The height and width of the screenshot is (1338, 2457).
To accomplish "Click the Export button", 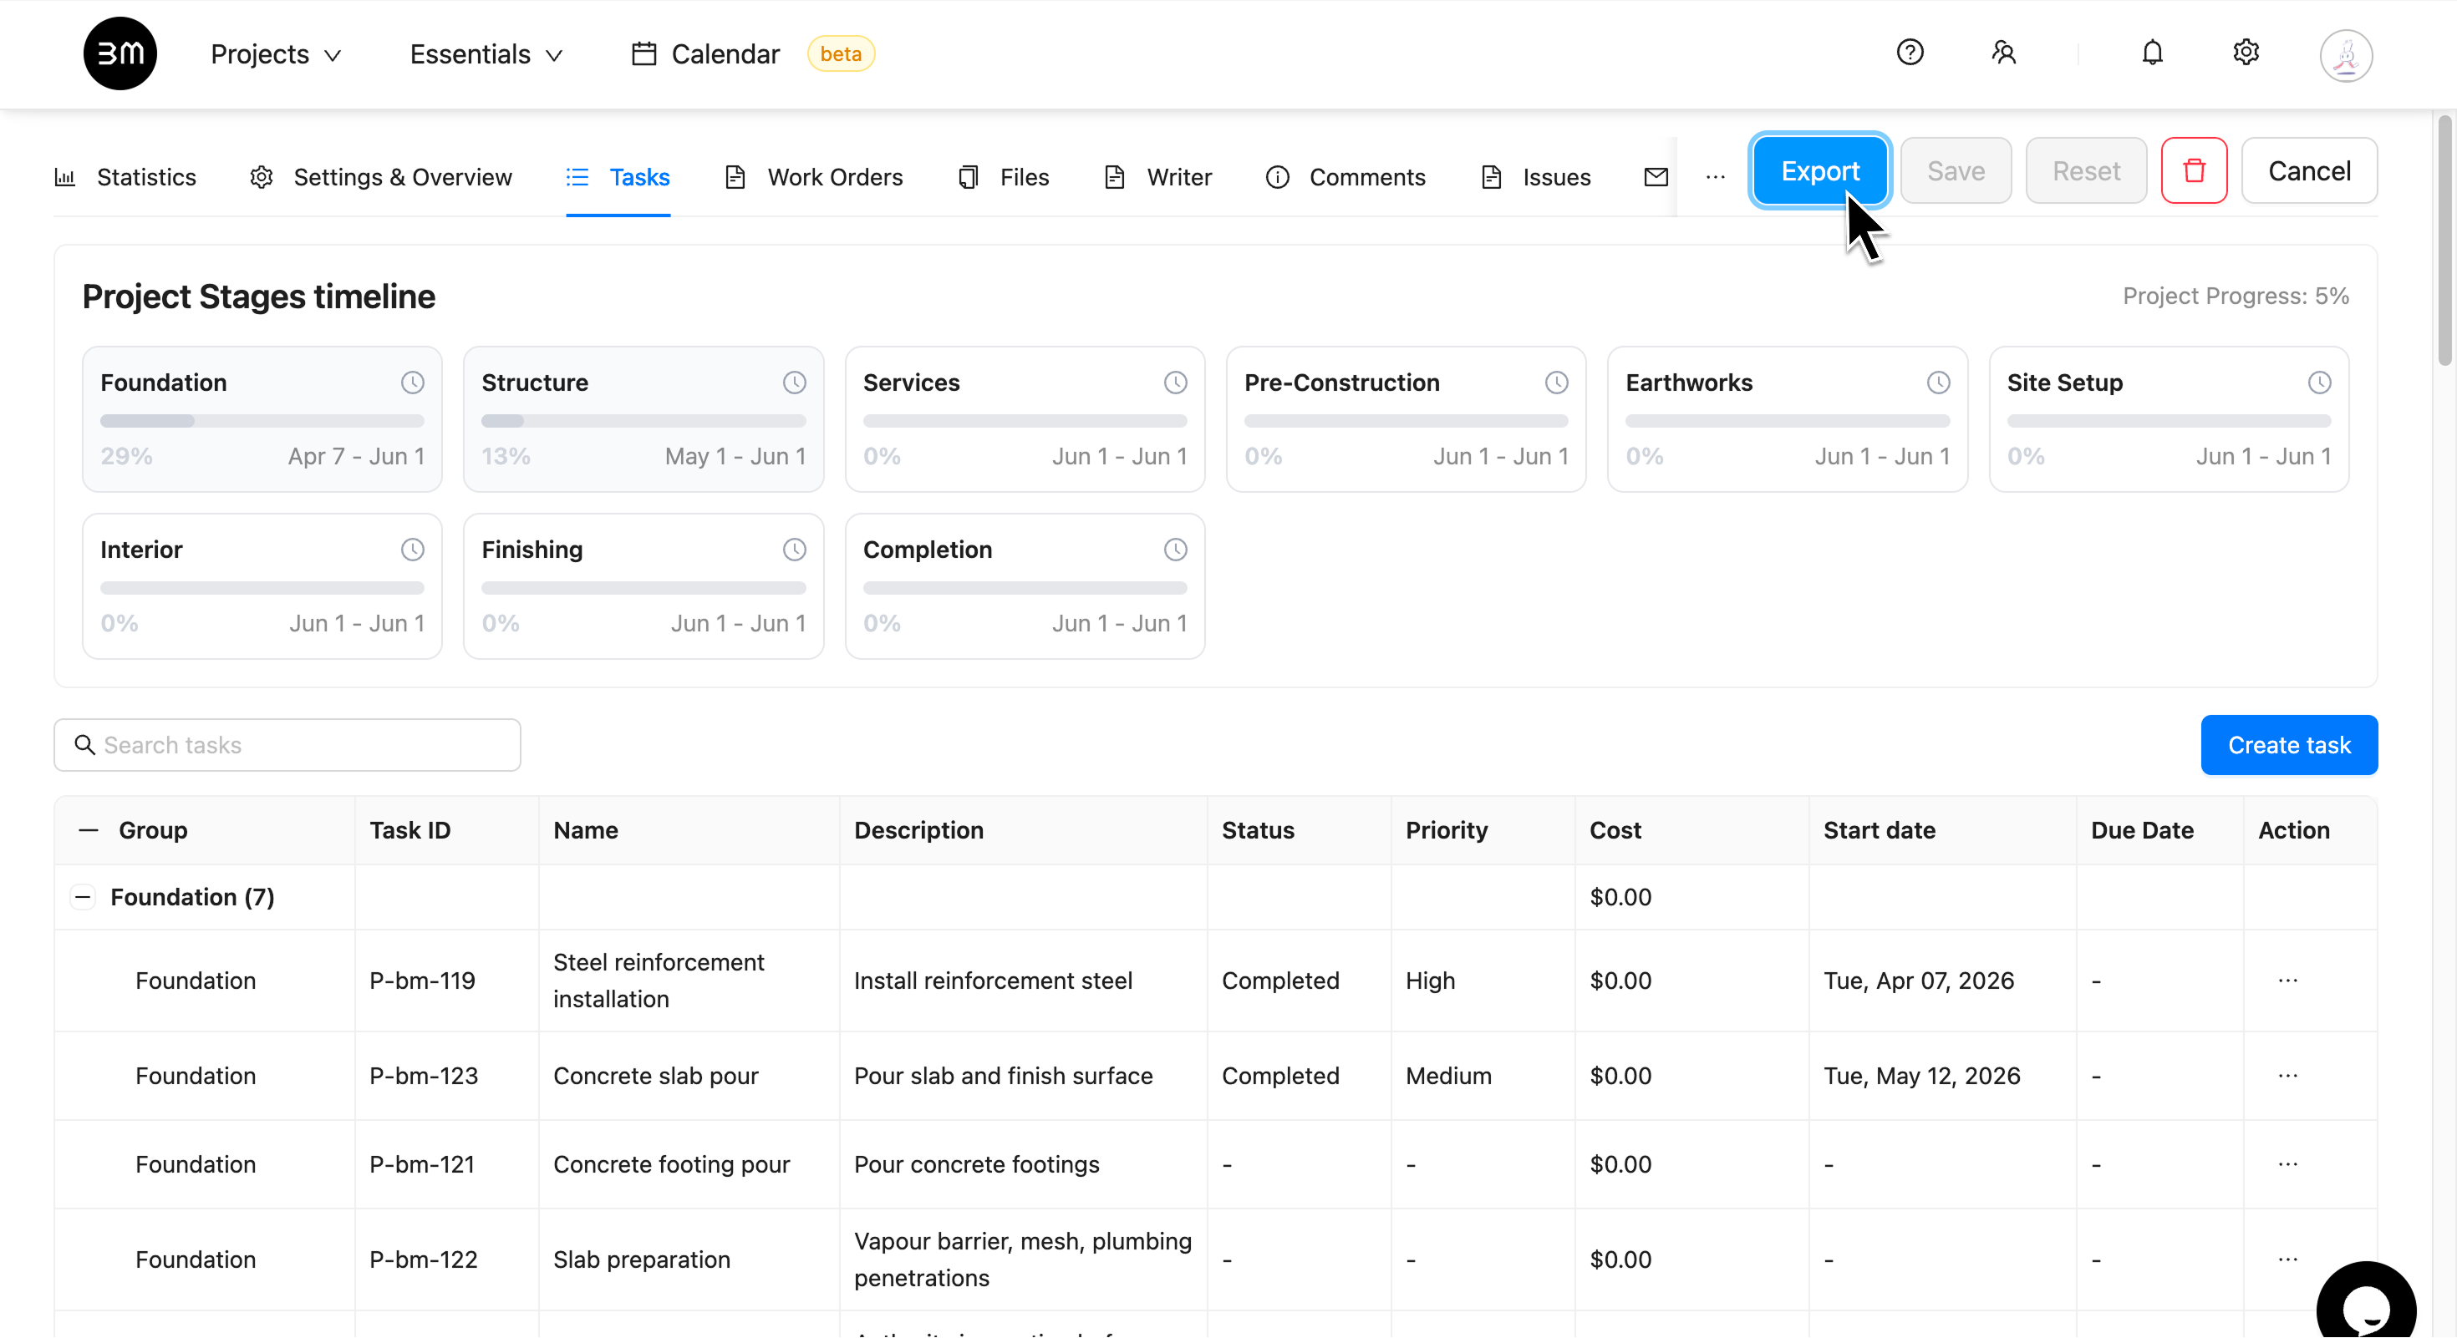I will click(1819, 170).
